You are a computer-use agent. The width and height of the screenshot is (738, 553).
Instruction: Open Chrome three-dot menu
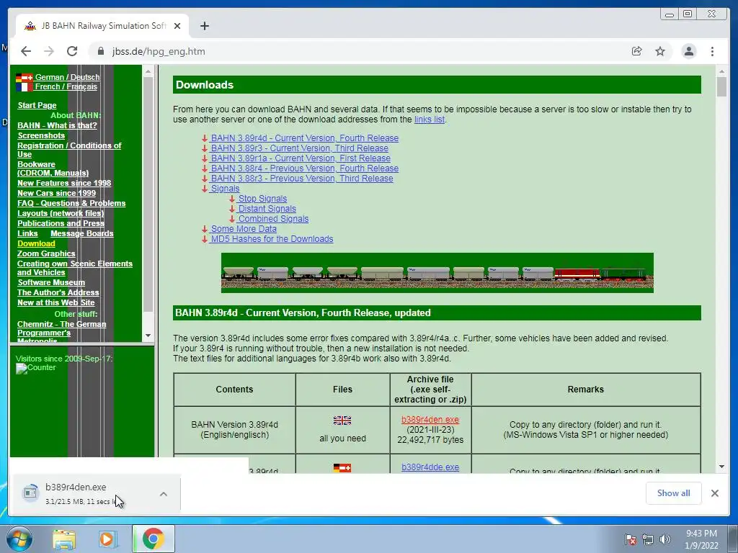(x=712, y=51)
